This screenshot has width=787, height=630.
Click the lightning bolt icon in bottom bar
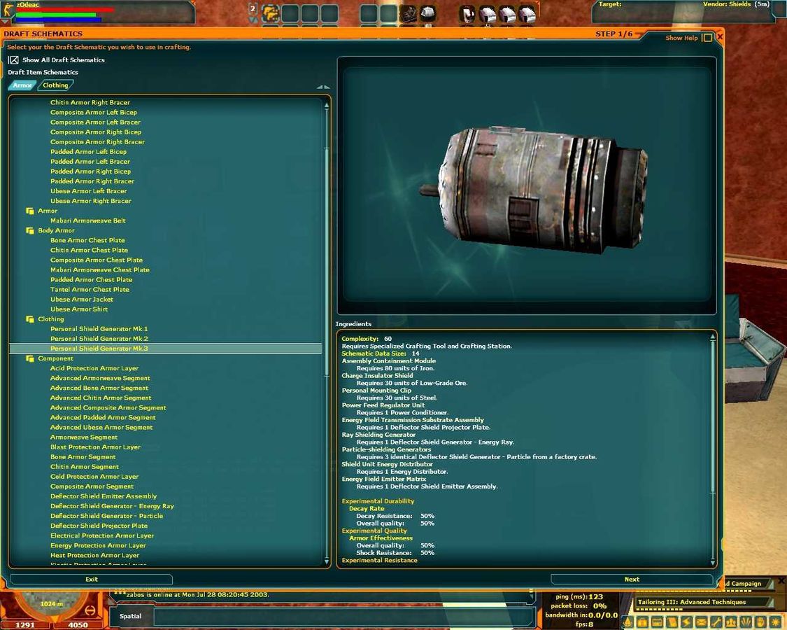pos(686,622)
